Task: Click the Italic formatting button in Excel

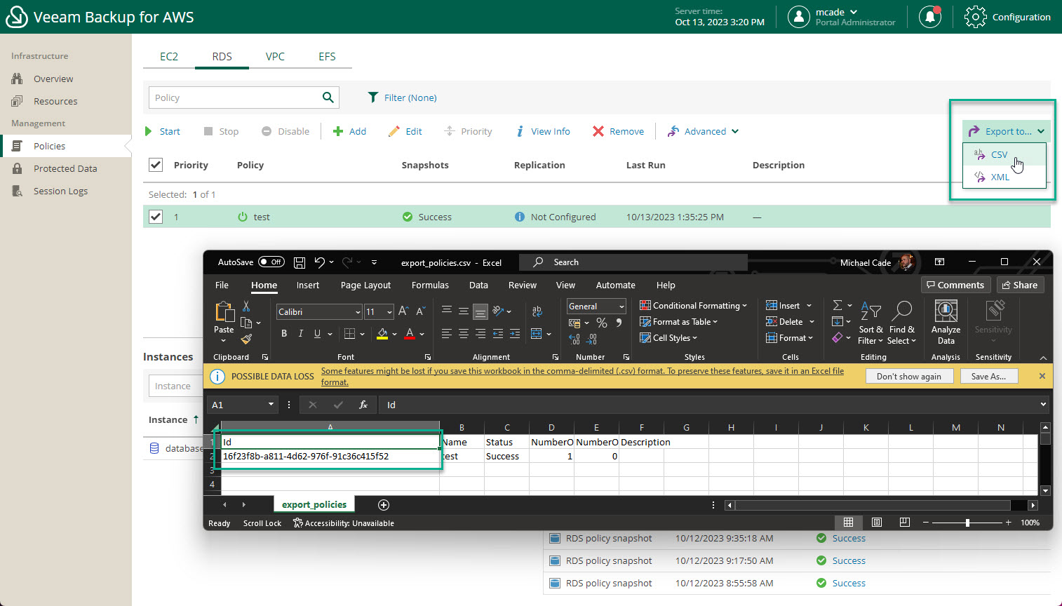Action: pos(301,334)
